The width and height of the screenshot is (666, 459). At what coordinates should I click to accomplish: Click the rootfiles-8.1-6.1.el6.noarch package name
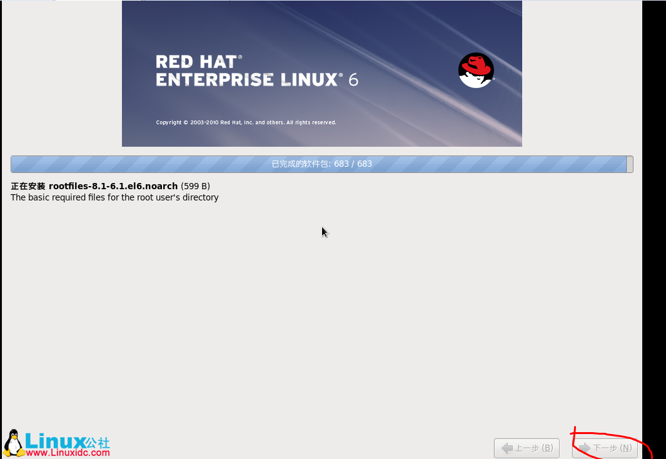point(113,186)
